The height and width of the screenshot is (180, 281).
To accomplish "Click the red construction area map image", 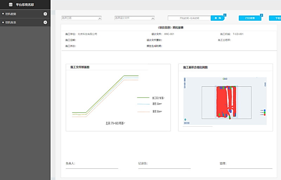I will click(x=226, y=101).
